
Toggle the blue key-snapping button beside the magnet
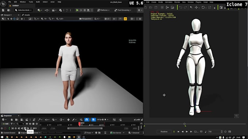pos(94,120)
